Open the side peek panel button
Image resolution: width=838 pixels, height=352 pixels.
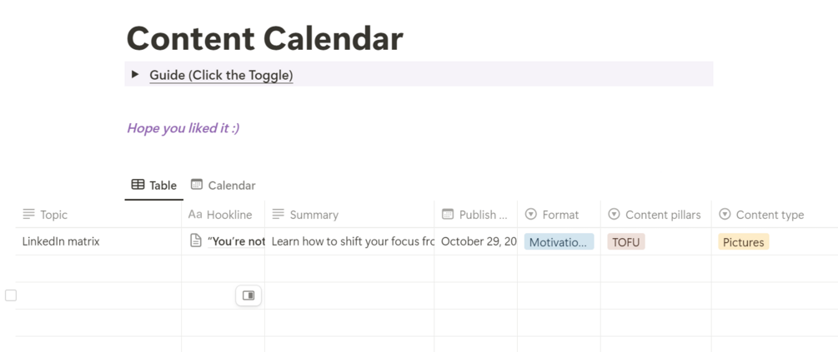(248, 295)
